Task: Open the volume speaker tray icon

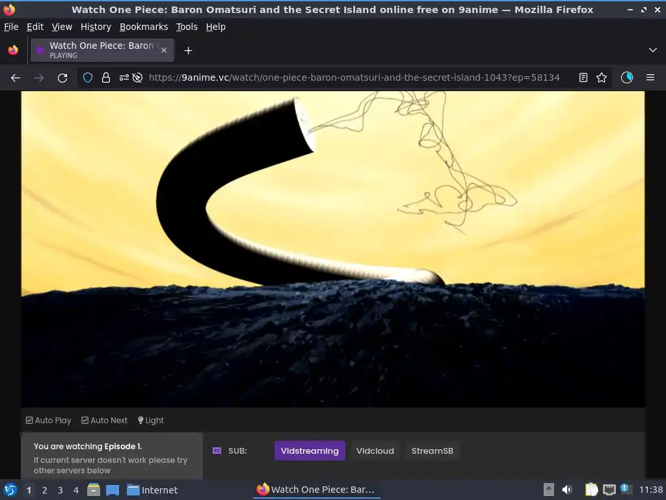Action: (567, 490)
